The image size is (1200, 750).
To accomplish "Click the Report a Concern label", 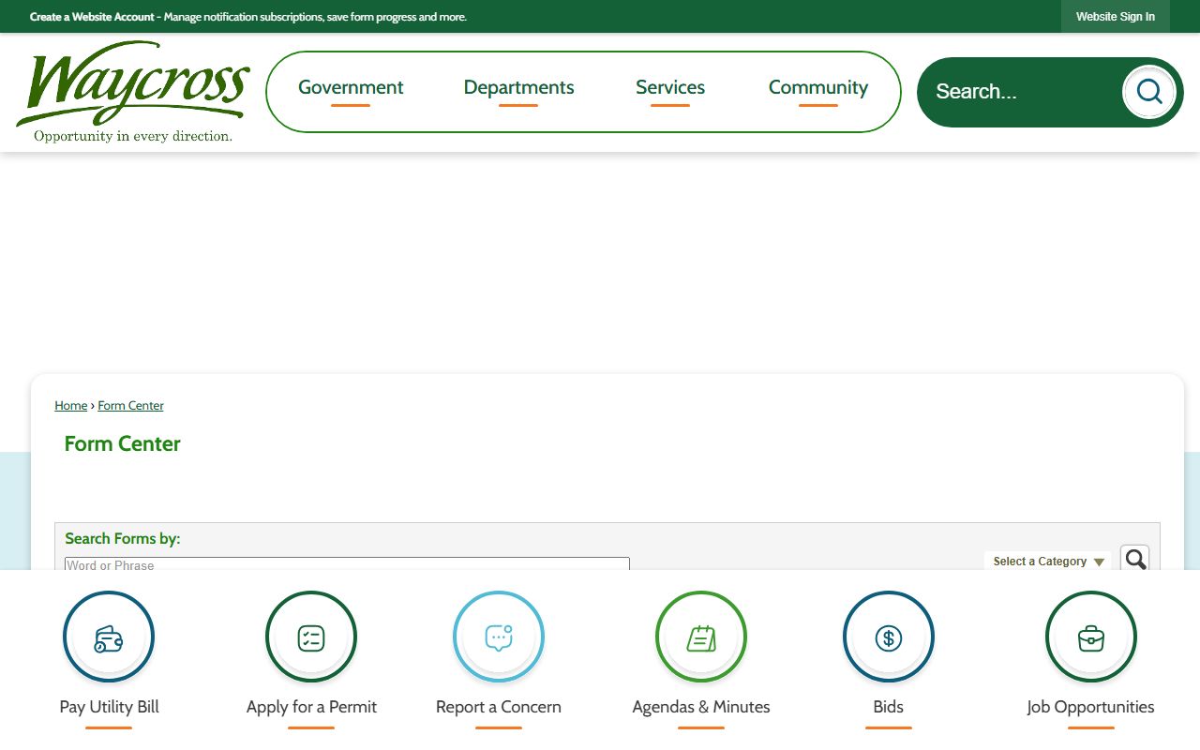I will coord(499,707).
